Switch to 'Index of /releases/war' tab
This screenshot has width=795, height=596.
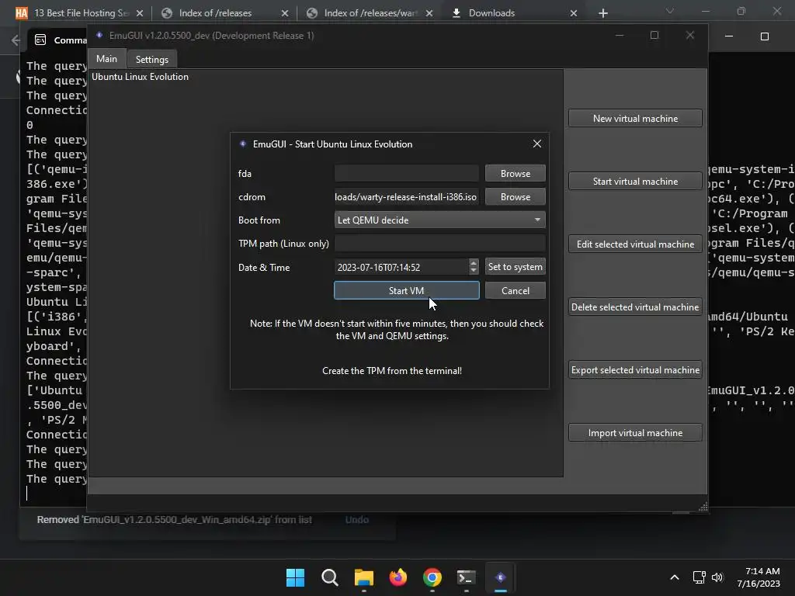(370, 13)
